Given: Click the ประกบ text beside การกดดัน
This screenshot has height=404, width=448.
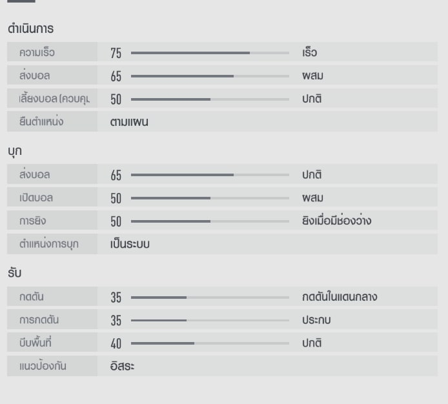Looking at the screenshot, I should coord(316,320).
